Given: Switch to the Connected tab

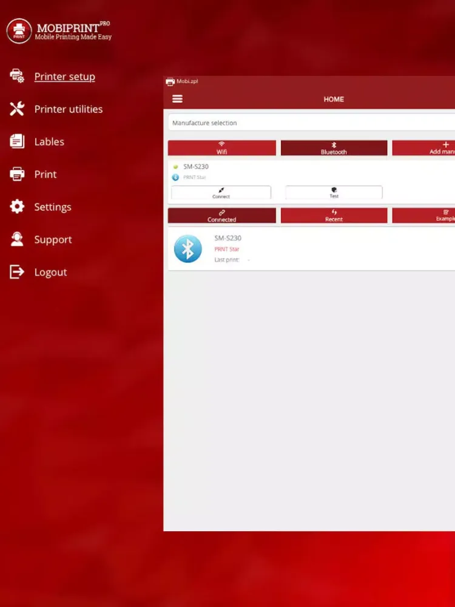Looking at the screenshot, I should (x=221, y=215).
